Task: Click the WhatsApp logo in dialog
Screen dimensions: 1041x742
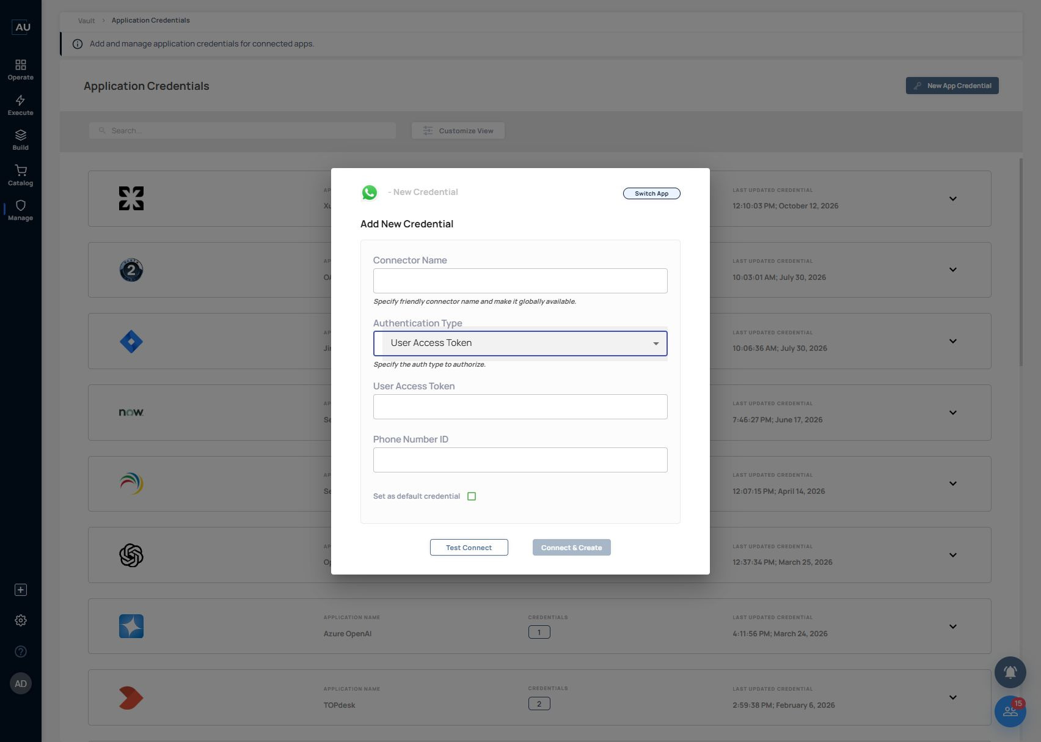Action: [x=370, y=193]
